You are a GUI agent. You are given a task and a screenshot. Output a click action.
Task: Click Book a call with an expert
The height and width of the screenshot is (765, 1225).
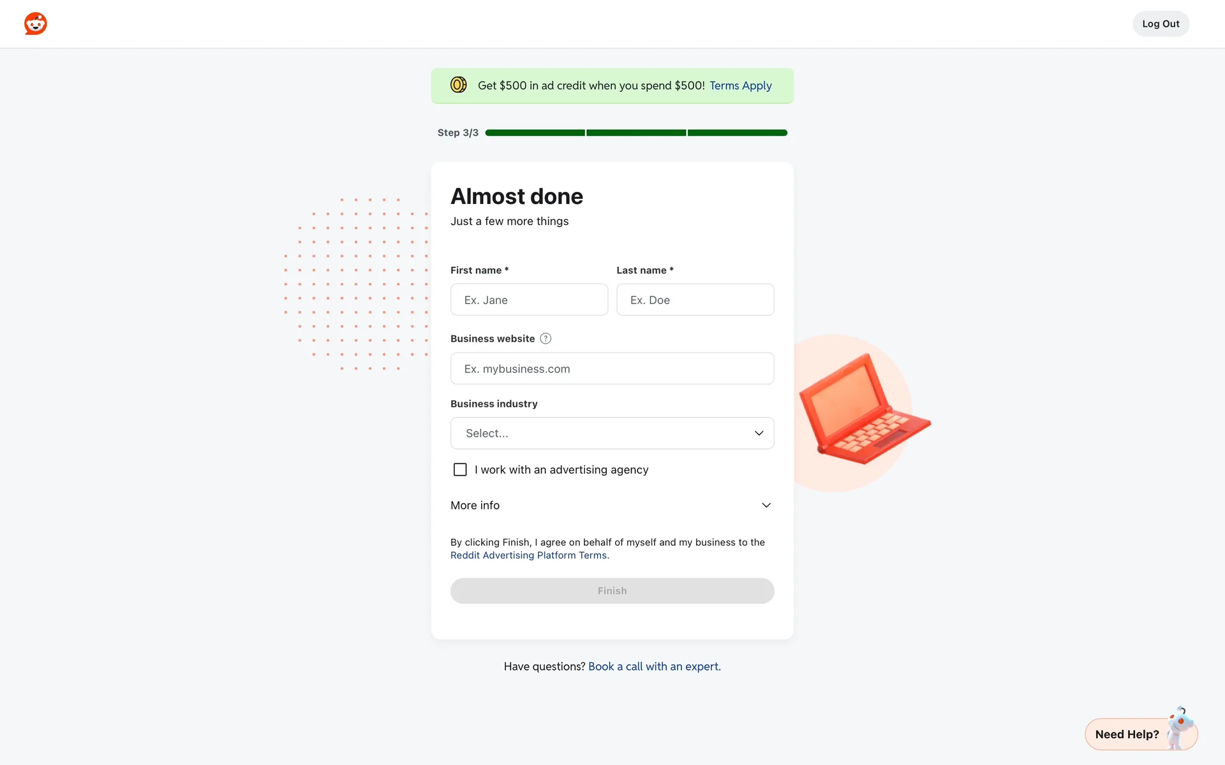[x=654, y=666]
